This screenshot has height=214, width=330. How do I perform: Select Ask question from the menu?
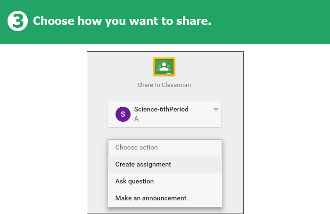pyautogui.click(x=165, y=181)
